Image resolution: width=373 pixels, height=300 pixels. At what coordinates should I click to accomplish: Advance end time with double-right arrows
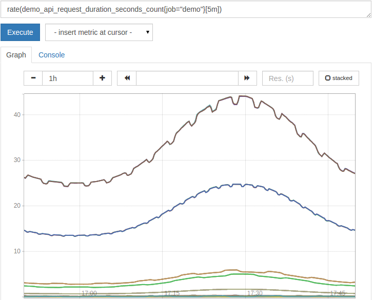[247, 78]
